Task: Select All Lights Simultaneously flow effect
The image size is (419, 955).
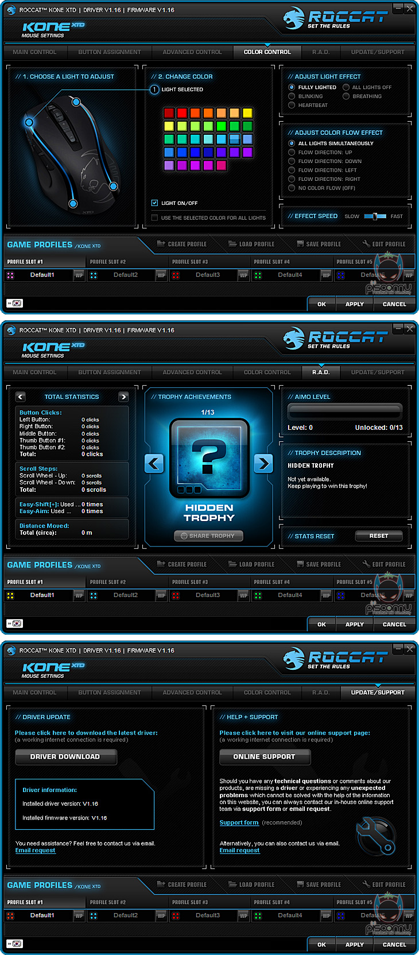Action: (292, 143)
